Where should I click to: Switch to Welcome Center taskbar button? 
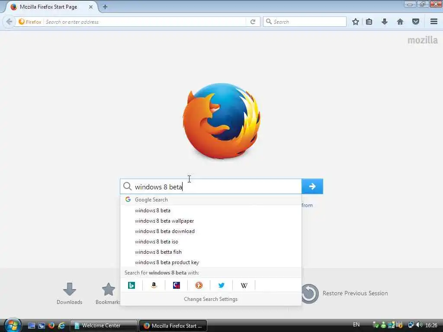pos(103,326)
